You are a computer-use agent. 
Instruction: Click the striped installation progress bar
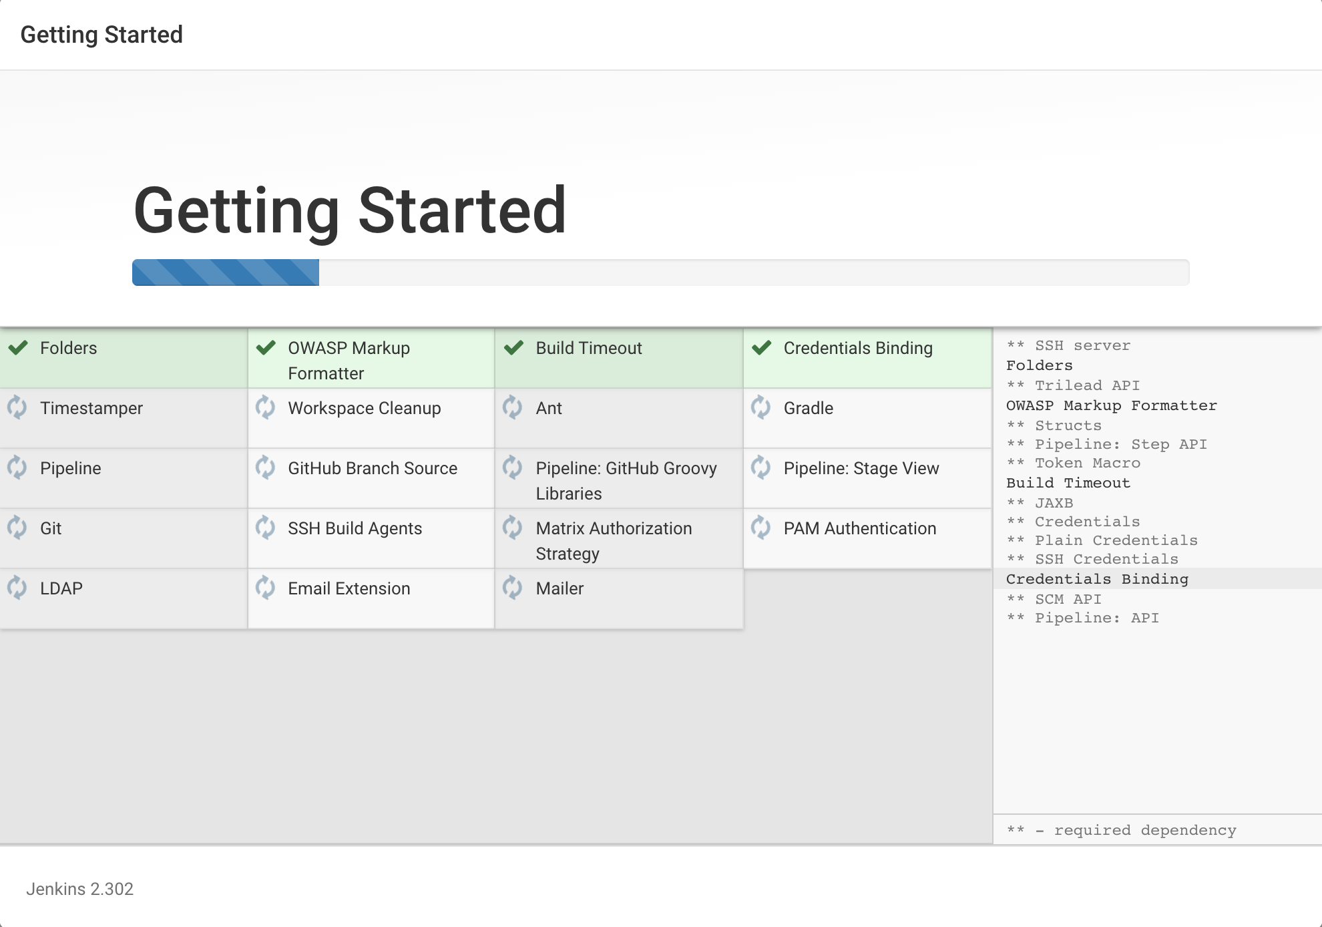tap(660, 272)
